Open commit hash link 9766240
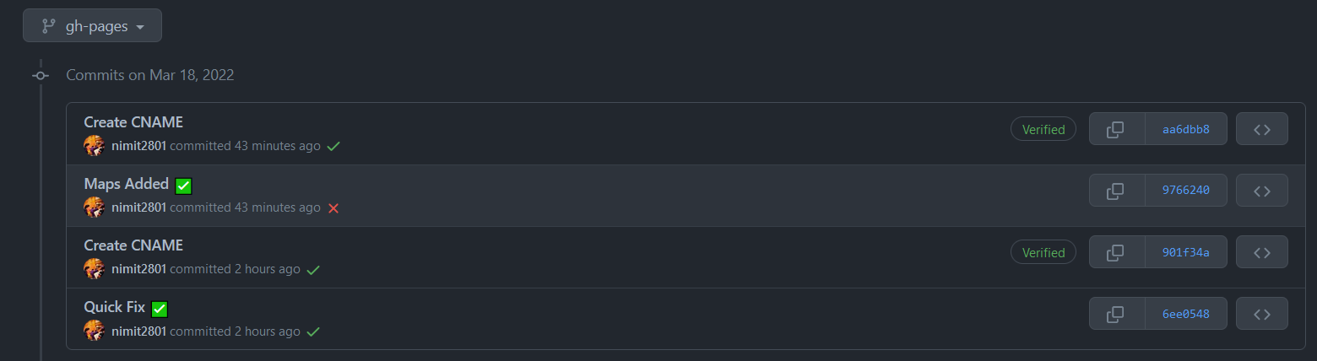The width and height of the screenshot is (1317, 361). coord(1185,191)
